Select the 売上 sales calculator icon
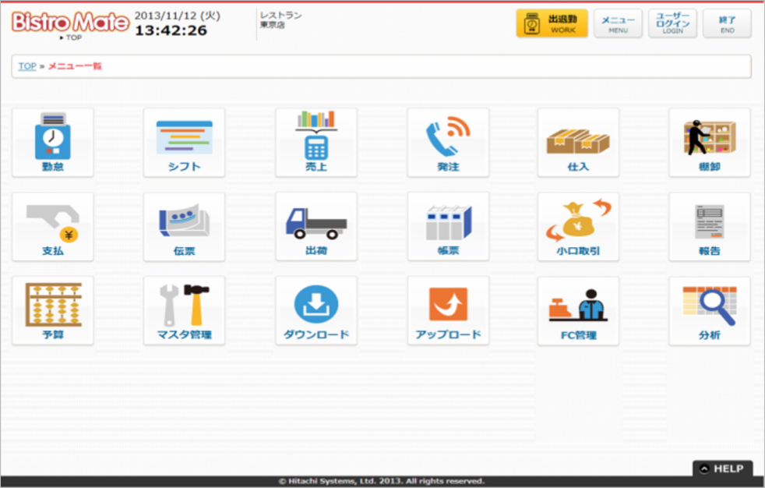765x488 pixels. point(316,142)
